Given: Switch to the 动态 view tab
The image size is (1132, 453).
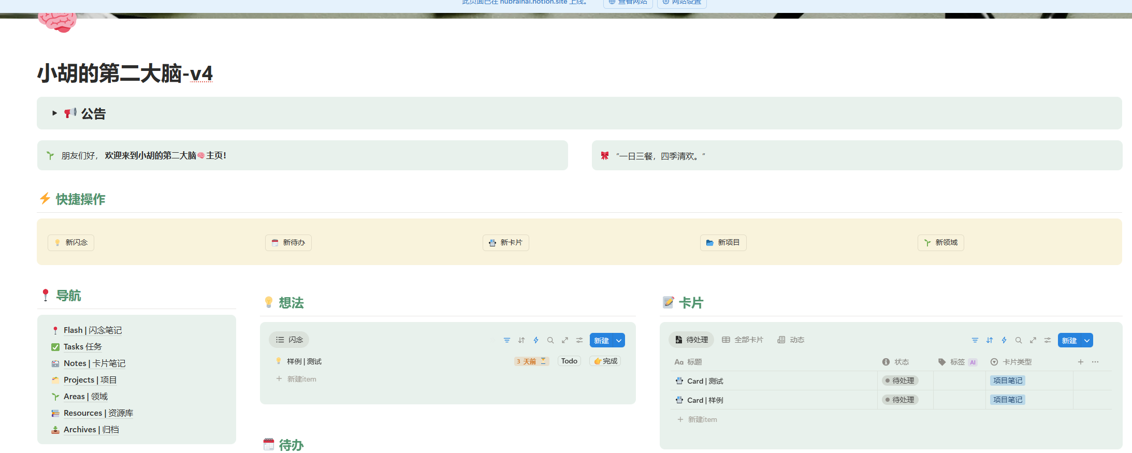Looking at the screenshot, I should coord(791,340).
